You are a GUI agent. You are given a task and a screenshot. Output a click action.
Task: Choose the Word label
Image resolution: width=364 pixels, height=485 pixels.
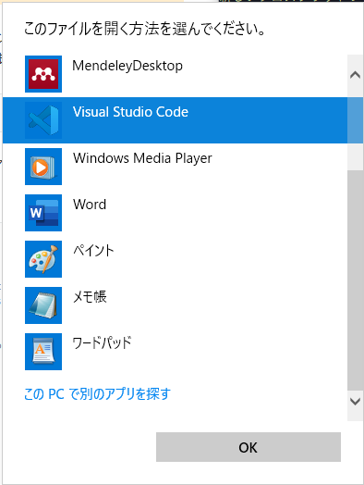click(x=90, y=205)
